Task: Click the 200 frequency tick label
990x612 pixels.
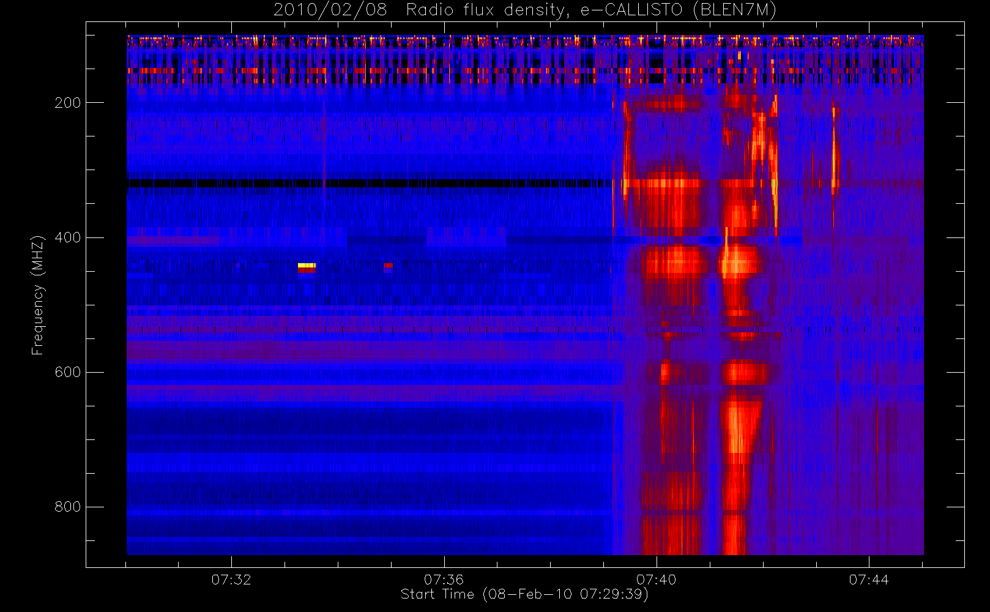Action: point(68,103)
